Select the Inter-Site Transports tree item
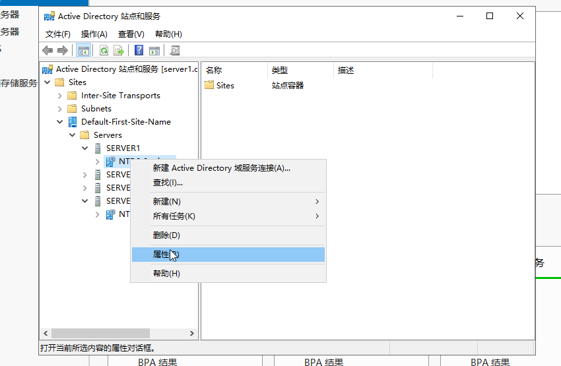This screenshot has width=561, height=366. click(121, 96)
